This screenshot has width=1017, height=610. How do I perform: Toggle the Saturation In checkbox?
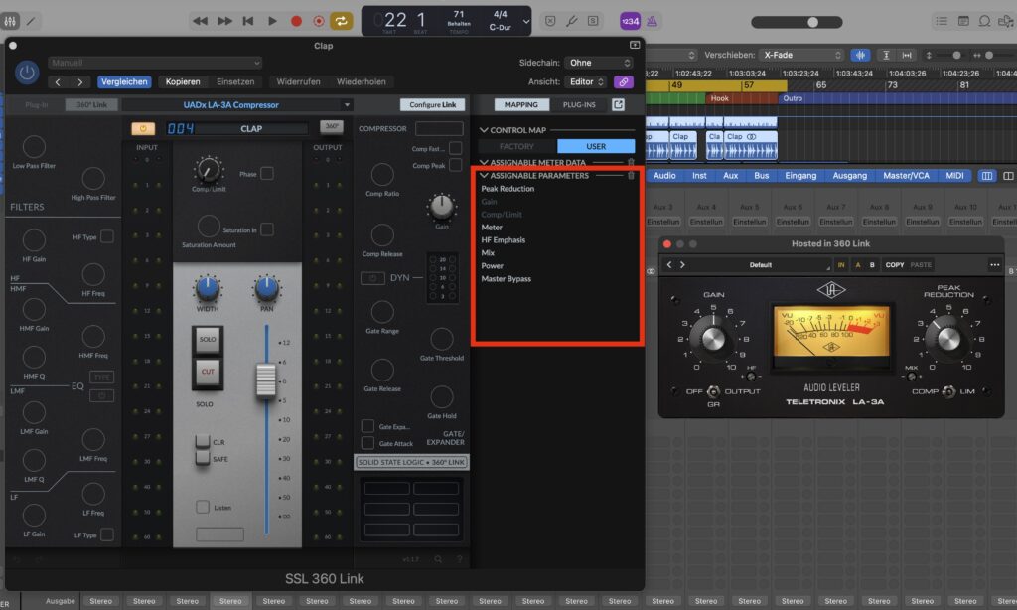click(267, 229)
